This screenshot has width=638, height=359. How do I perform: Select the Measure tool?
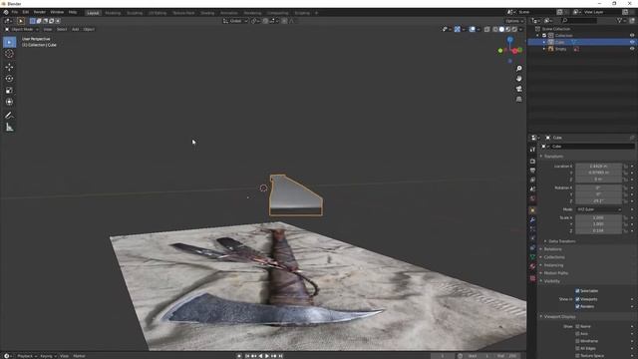9,128
